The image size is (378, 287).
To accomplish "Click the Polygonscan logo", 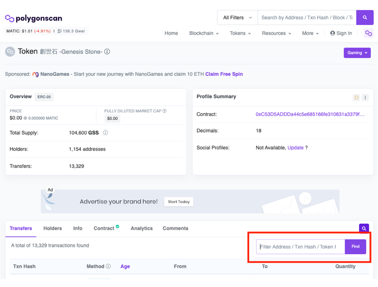I will 33,18.
